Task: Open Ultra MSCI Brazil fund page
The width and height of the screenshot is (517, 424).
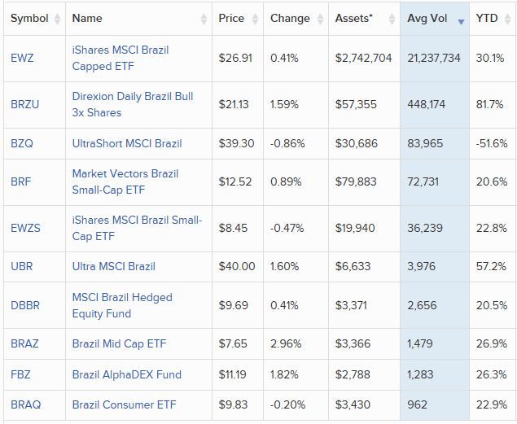Action: 114,266
